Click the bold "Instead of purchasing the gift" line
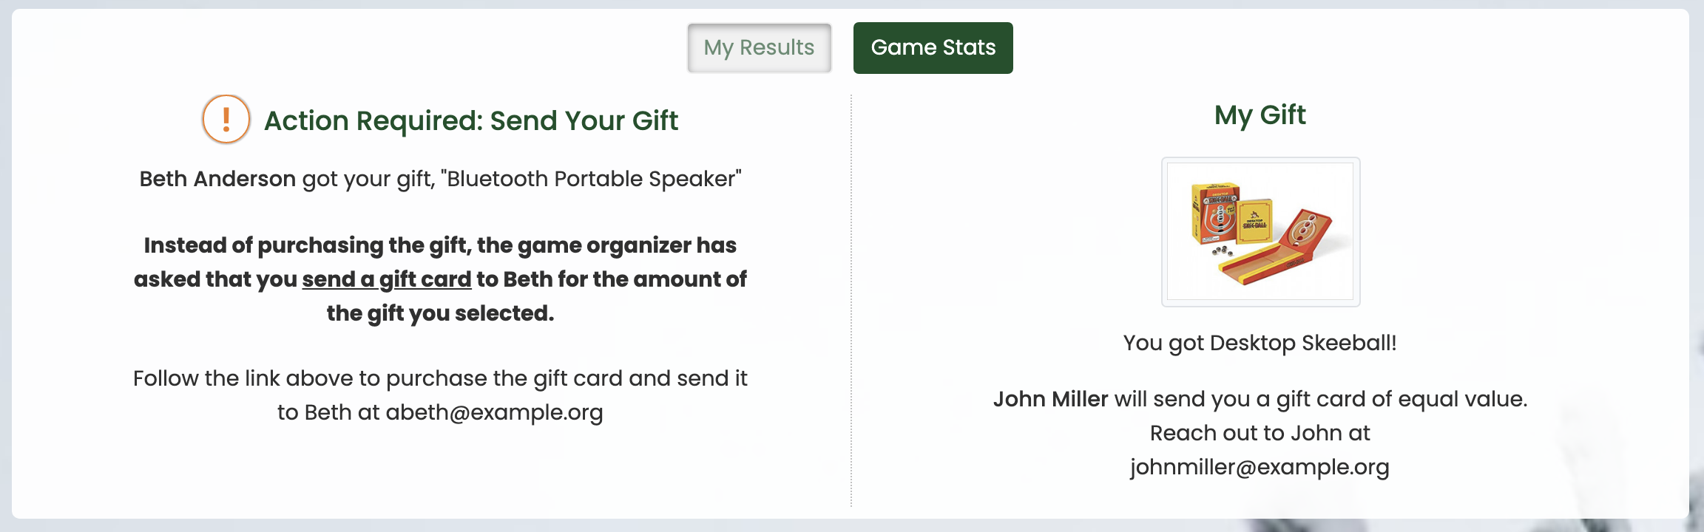The height and width of the screenshot is (532, 1704). click(x=440, y=245)
